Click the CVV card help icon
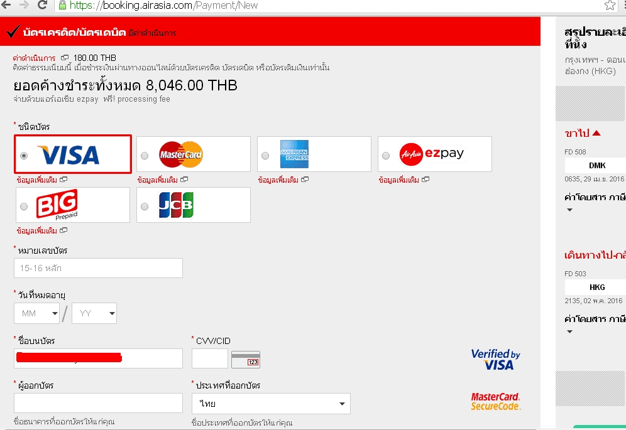 [246, 360]
